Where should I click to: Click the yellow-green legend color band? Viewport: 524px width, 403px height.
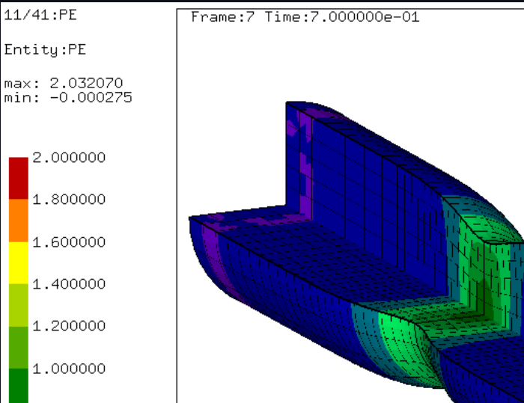(19, 305)
